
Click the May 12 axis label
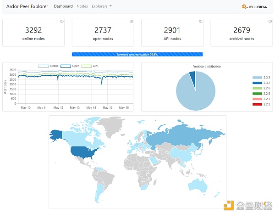click(x=58, y=107)
